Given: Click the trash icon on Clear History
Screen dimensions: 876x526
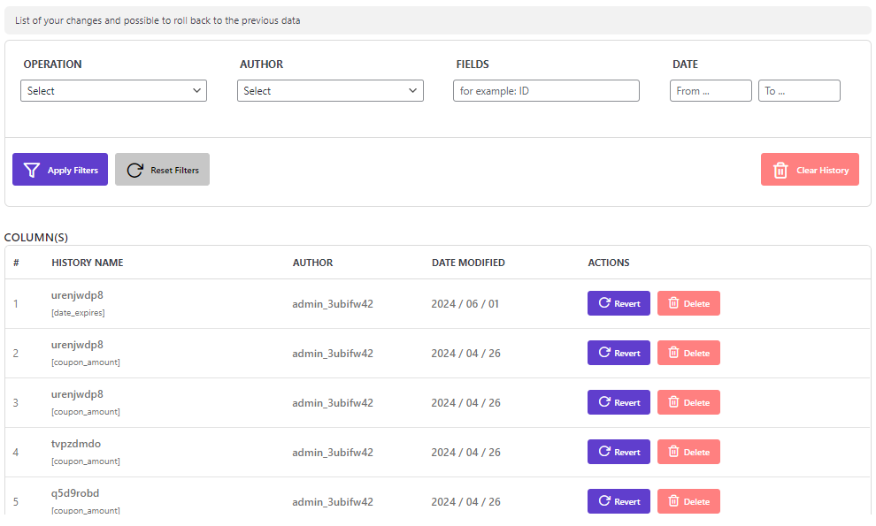Looking at the screenshot, I should pos(780,171).
